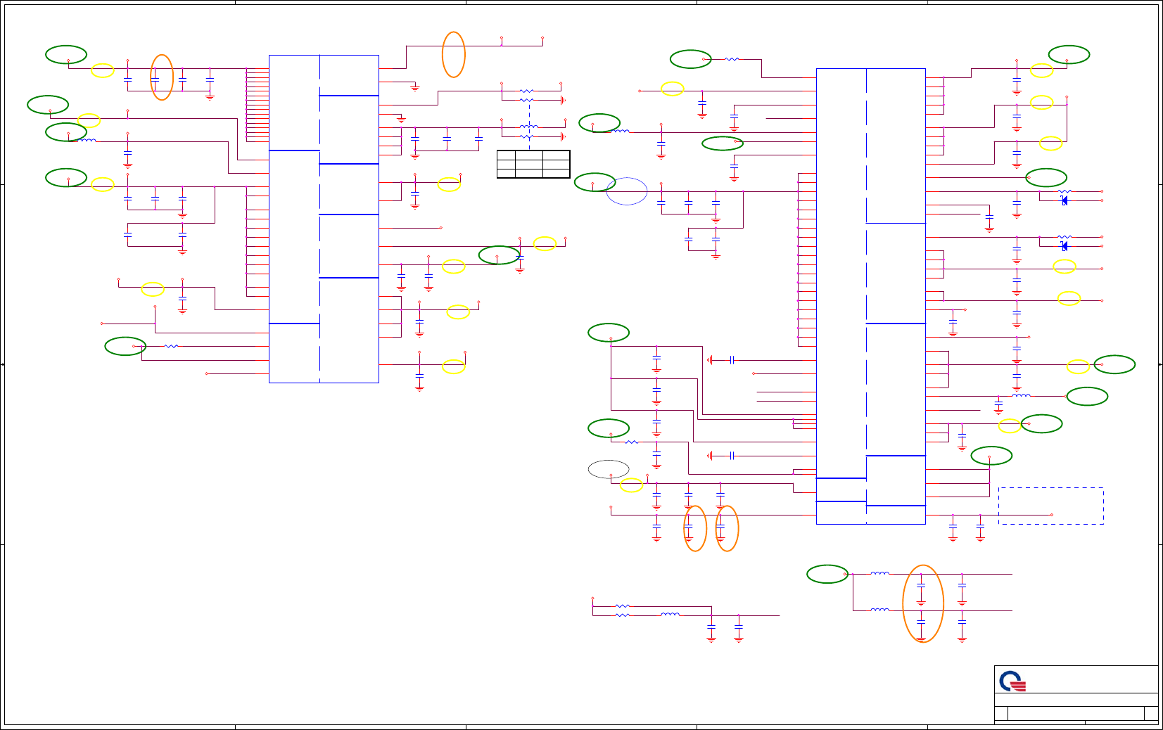Click the lower blue diode symbol
This screenshot has height=730, width=1163.
[x=1065, y=245]
